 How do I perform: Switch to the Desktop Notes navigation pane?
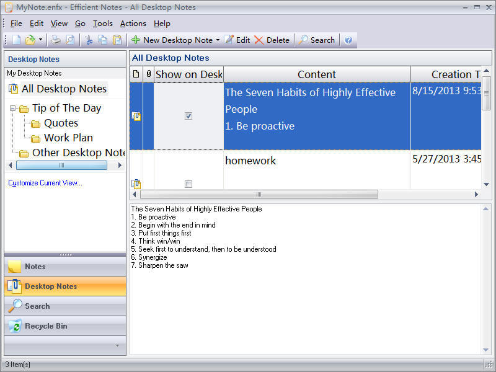65,286
